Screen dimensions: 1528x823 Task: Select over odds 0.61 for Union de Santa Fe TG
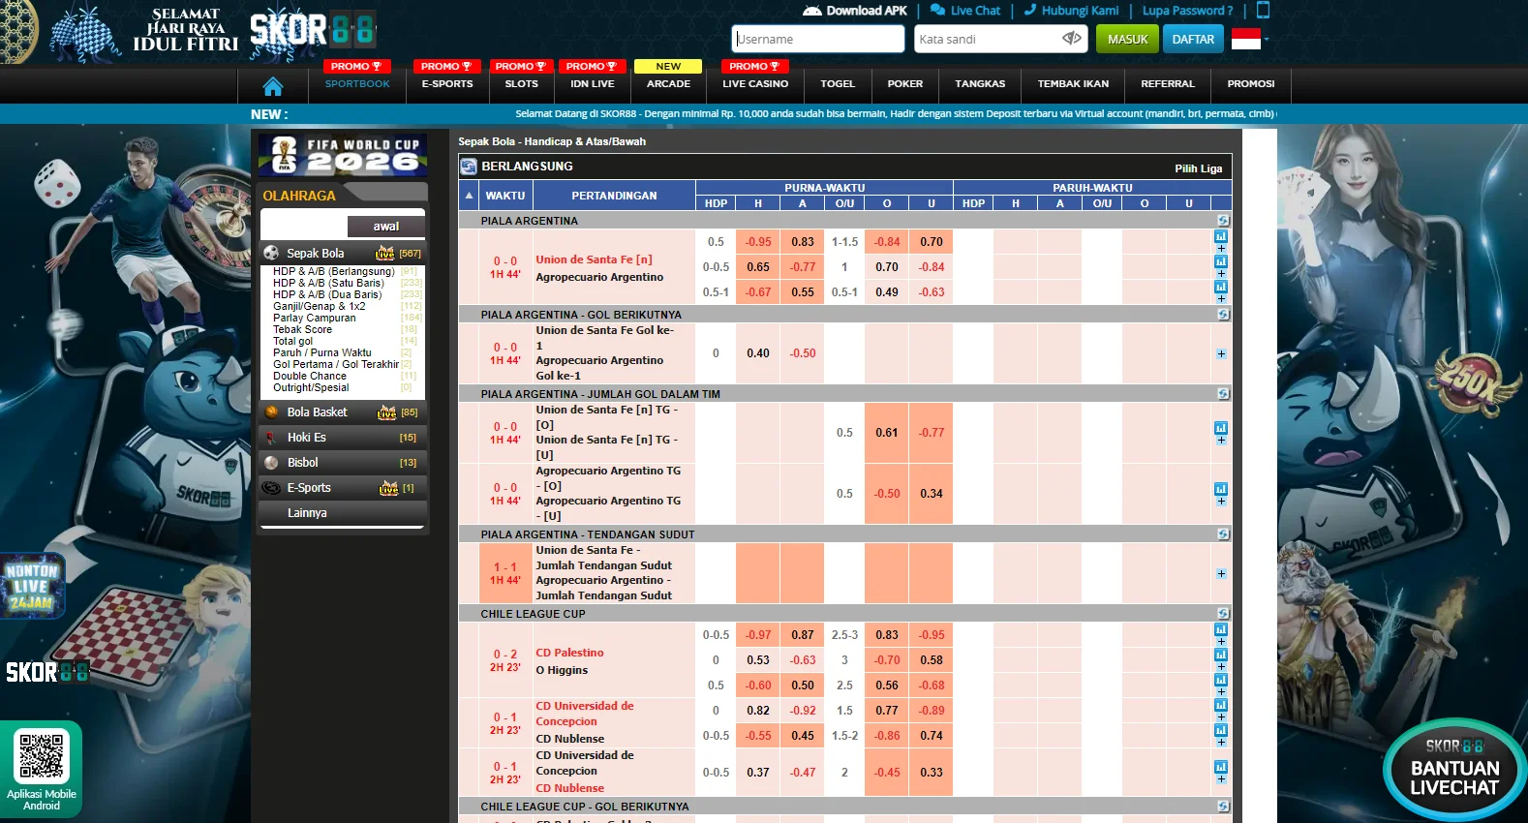(887, 433)
